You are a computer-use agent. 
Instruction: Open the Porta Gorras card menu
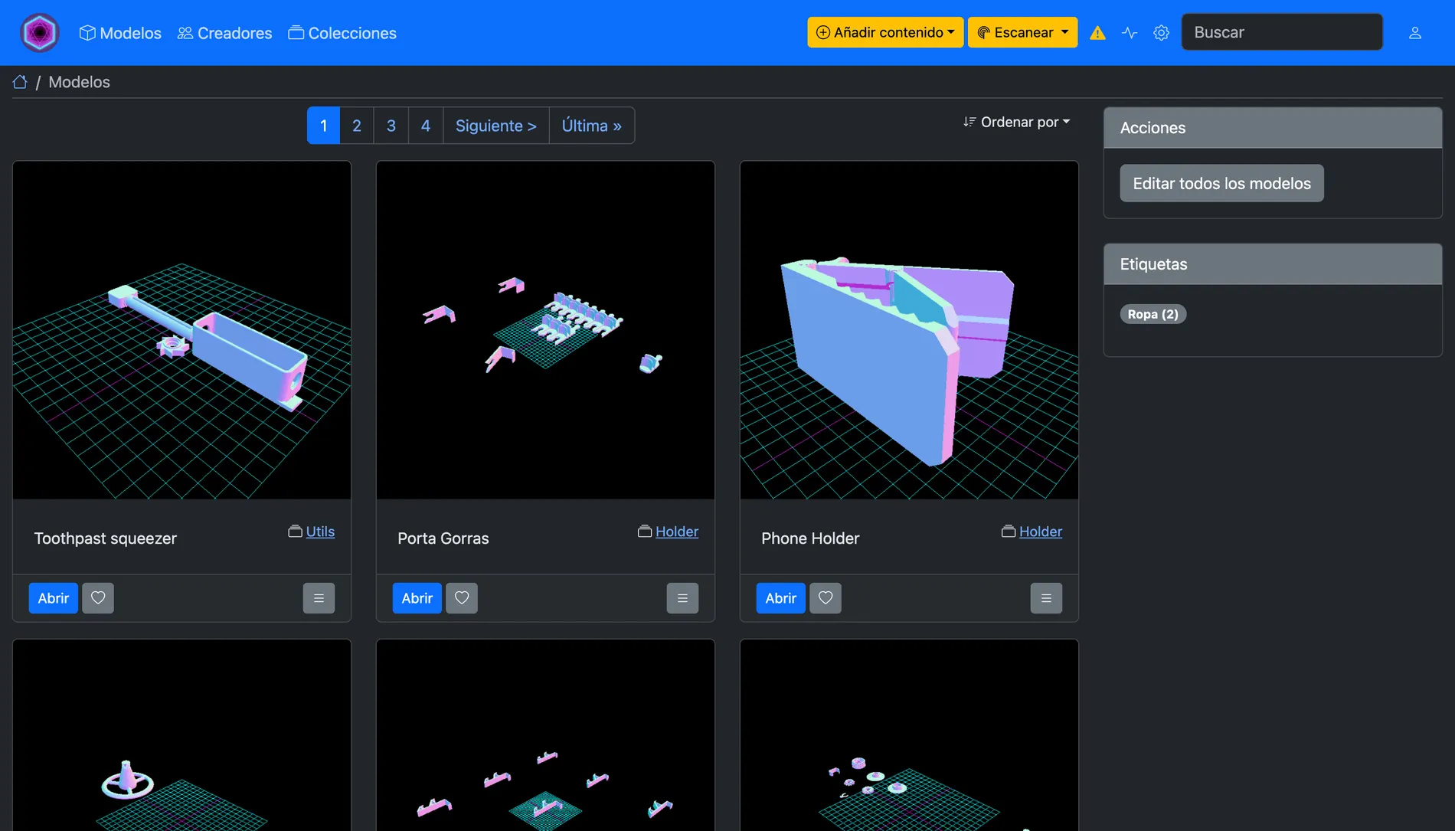click(682, 598)
